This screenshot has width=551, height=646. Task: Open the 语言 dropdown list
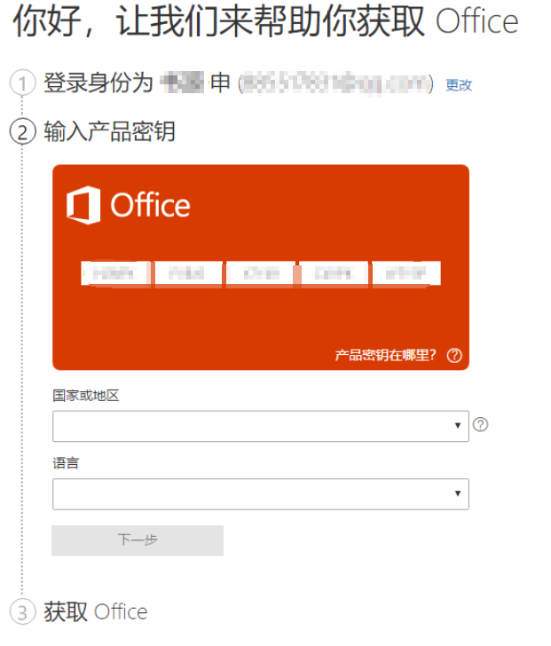pyautogui.click(x=260, y=494)
